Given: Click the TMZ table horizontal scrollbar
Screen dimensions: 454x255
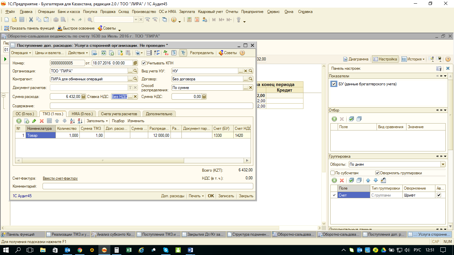Looking at the screenshot, I should tap(132, 160).
